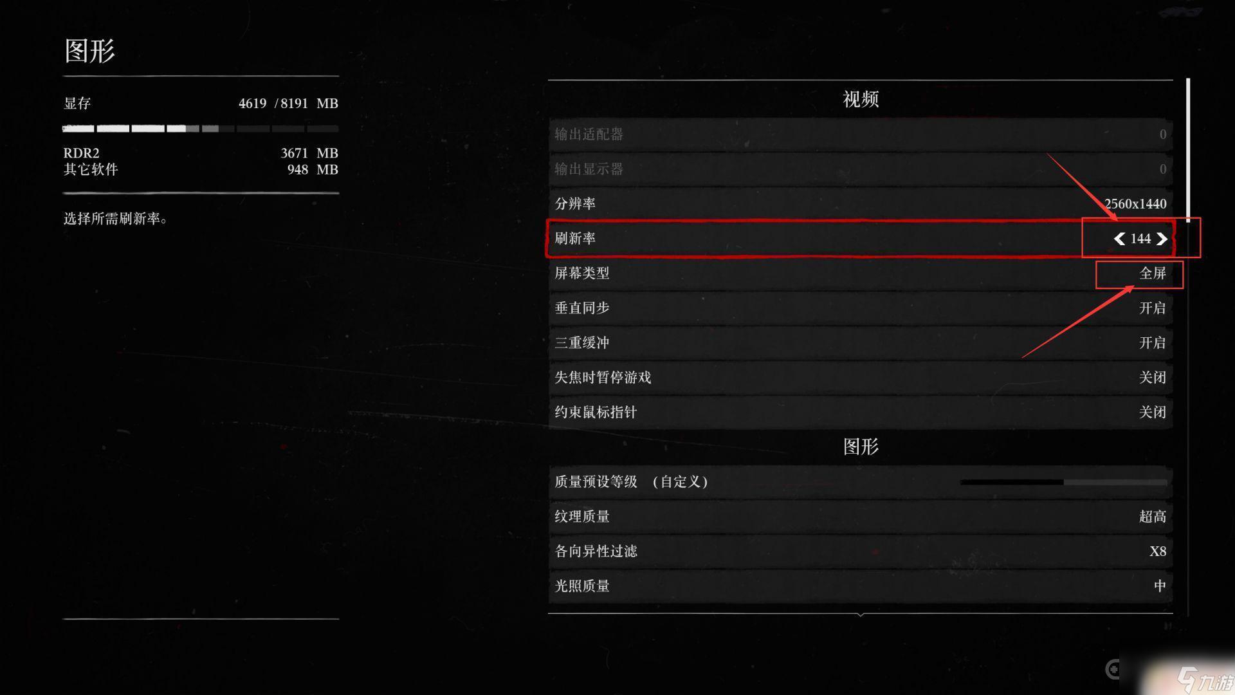1235x695 pixels.
Task: Expand 质量预设等级 quality preset slider
Action: pos(1052,482)
